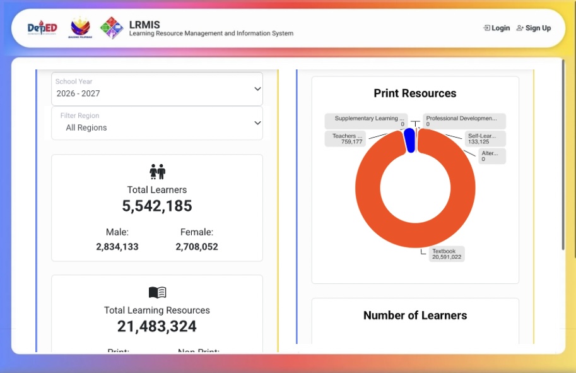Expand the Filter Region dropdown
This screenshot has width=576, height=373.
pos(157,123)
